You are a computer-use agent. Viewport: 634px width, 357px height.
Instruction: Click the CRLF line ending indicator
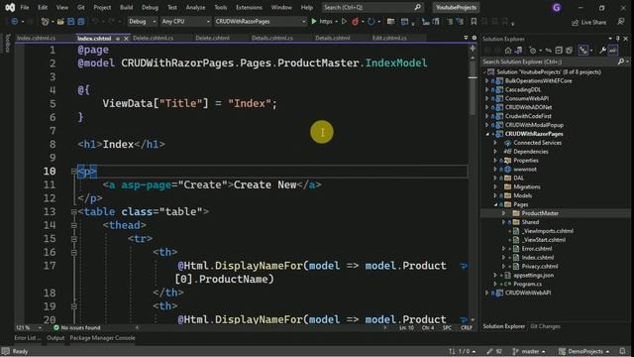[467, 328]
